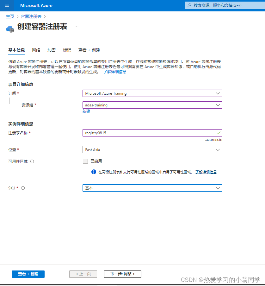Click the blue info icon in availability note
This screenshot has width=265, height=286.
point(94,172)
